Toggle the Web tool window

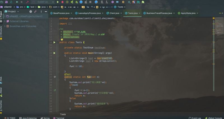pyautogui.click(x=1, y=80)
